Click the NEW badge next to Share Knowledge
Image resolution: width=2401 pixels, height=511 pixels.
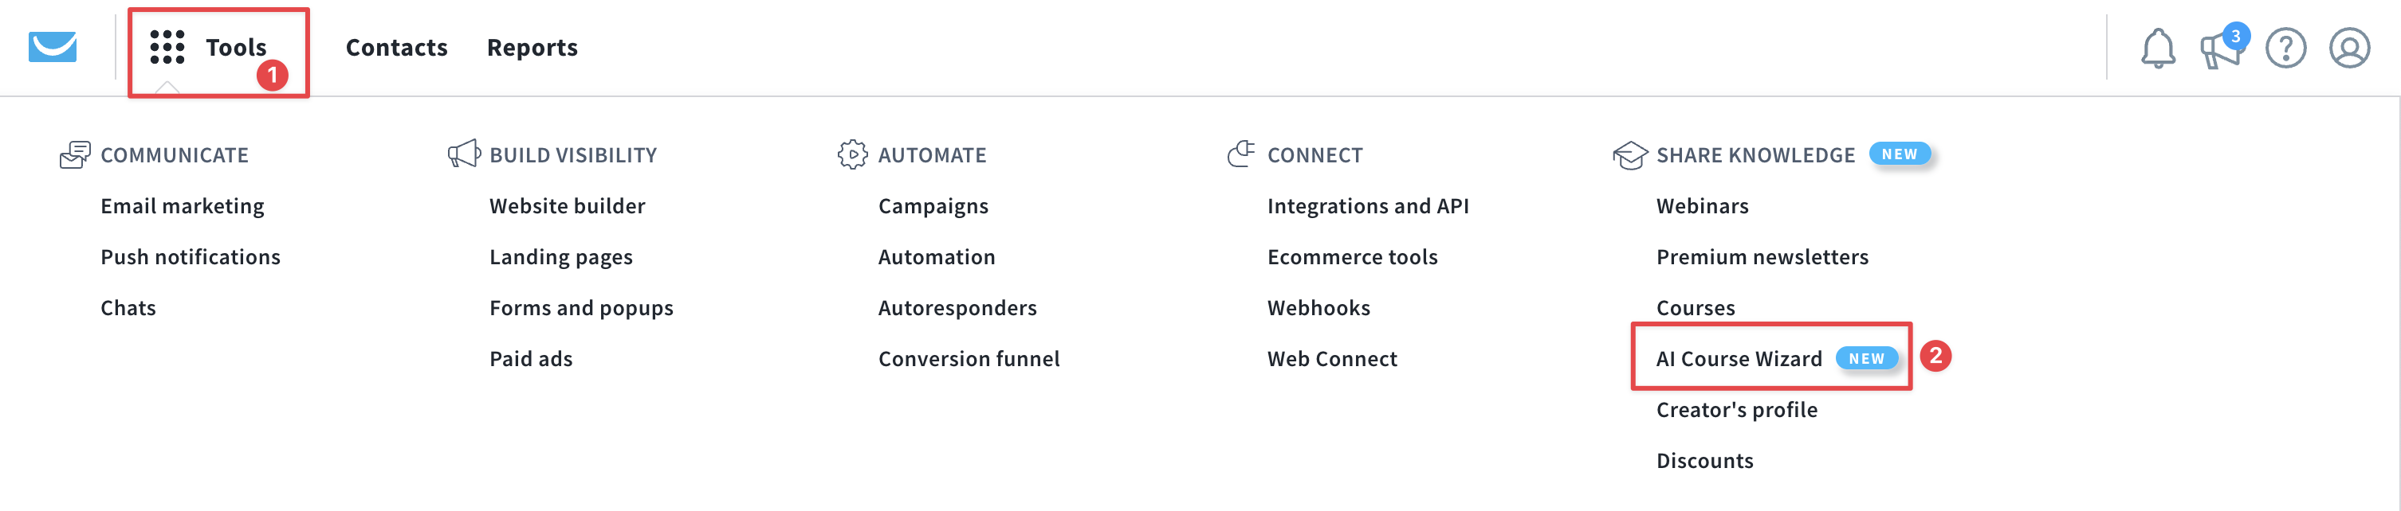point(1900,154)
